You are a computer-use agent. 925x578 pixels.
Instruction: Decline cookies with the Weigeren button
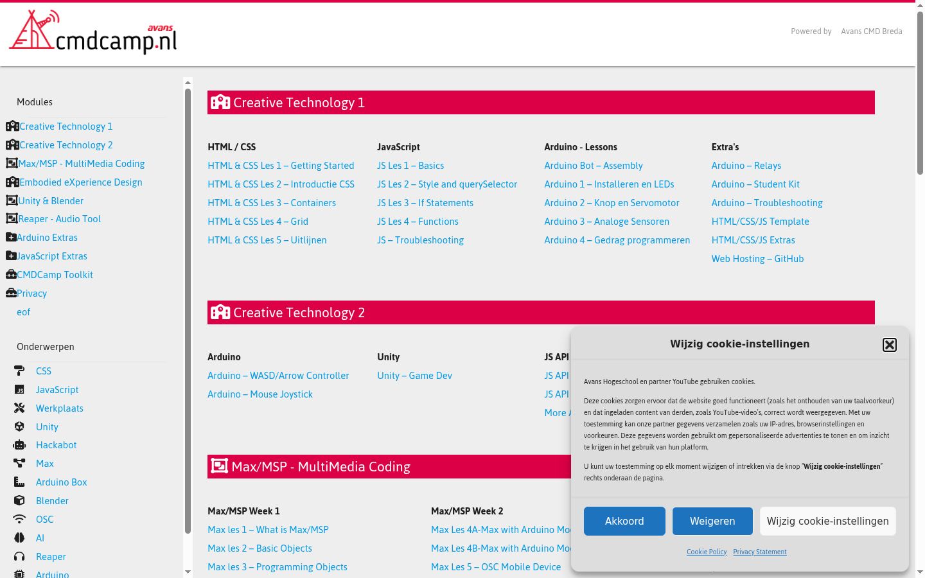[712, 521]
